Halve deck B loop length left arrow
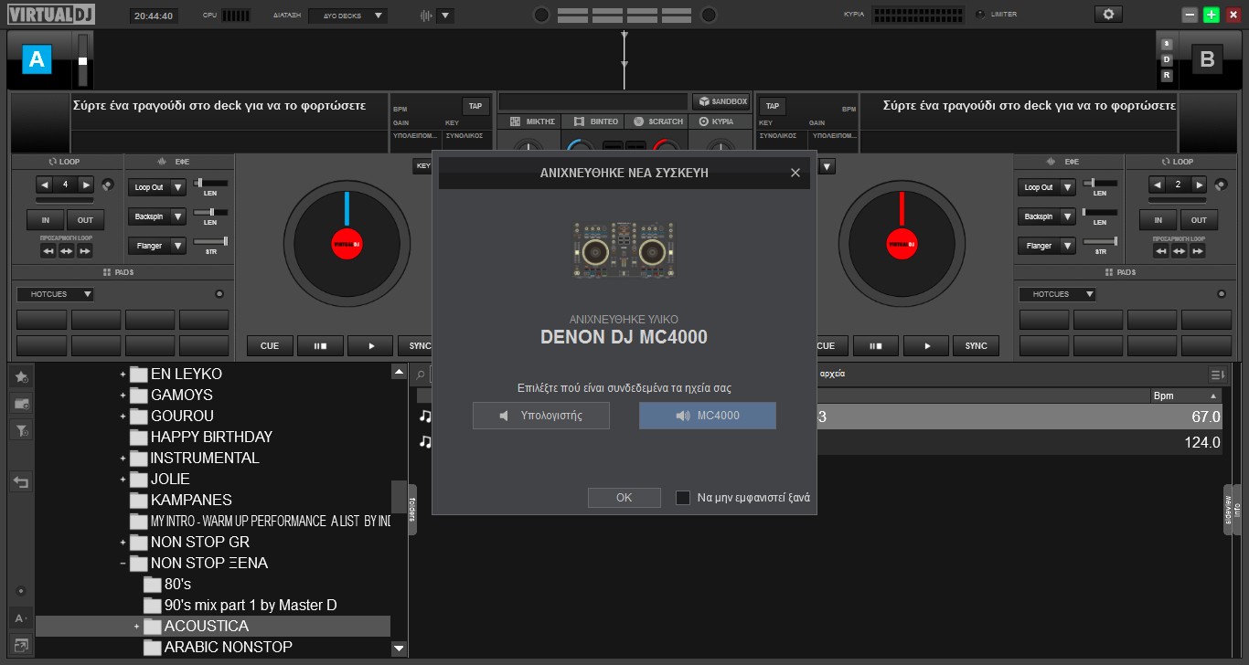Image resolution: width=1249 pixels, height=665 pixels. [1158, 185]
